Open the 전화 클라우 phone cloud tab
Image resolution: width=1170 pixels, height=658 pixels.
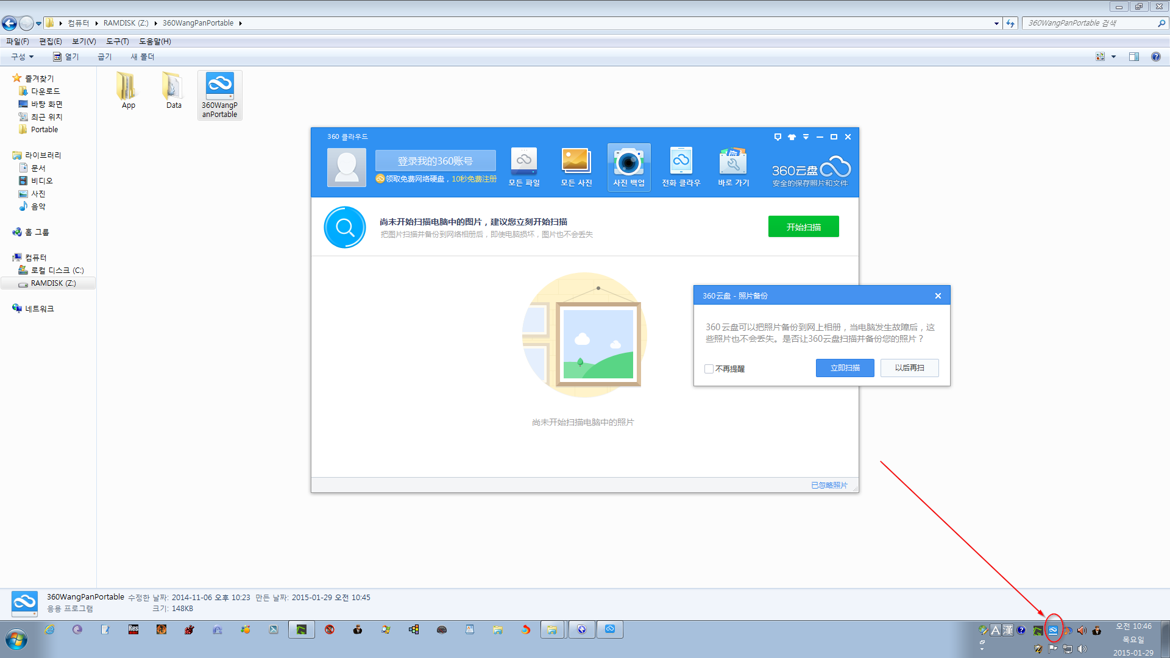(681, 167)
